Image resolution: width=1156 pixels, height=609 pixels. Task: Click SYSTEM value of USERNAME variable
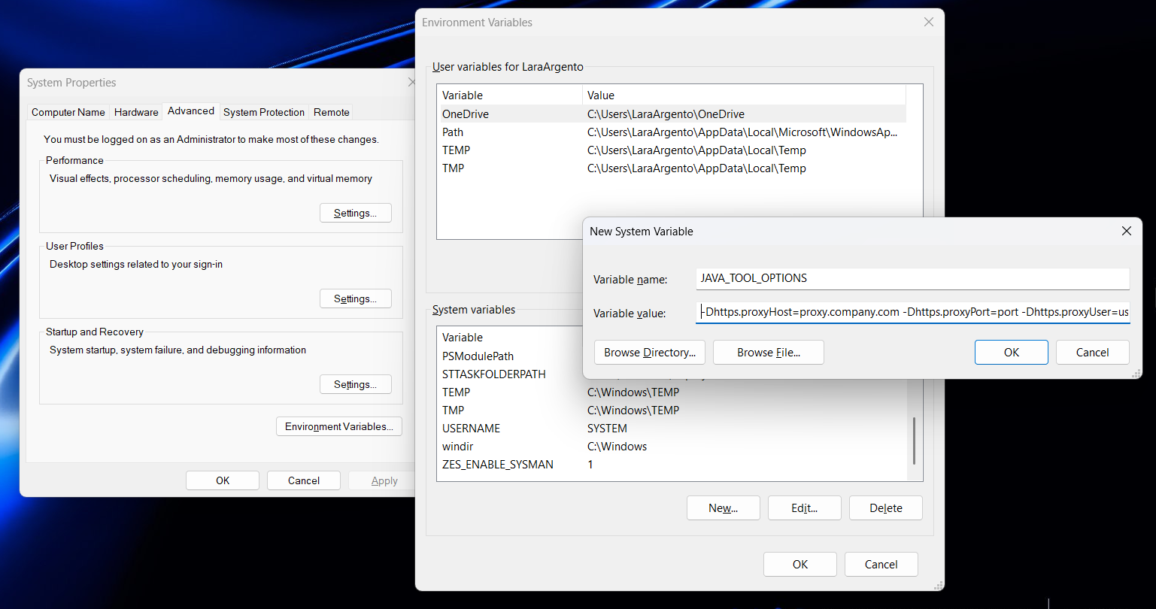[607, 429]
